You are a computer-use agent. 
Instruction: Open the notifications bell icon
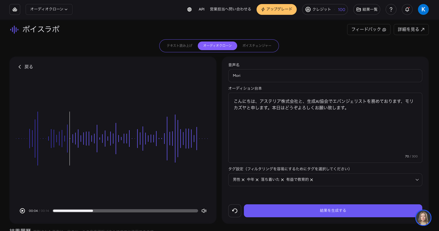tap(407, 9)
